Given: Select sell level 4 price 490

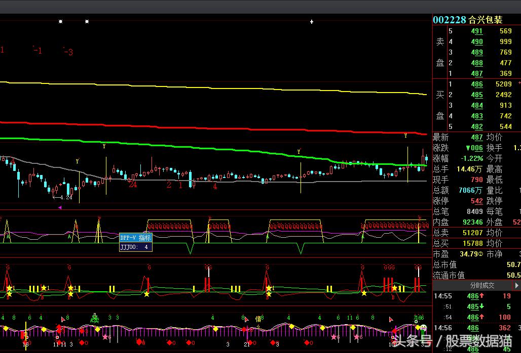Looking at the screenshot, I should coord(477,41).
